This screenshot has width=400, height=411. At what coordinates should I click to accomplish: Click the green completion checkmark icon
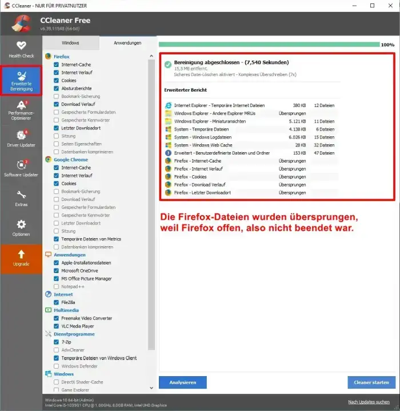[x=168, y=64]
